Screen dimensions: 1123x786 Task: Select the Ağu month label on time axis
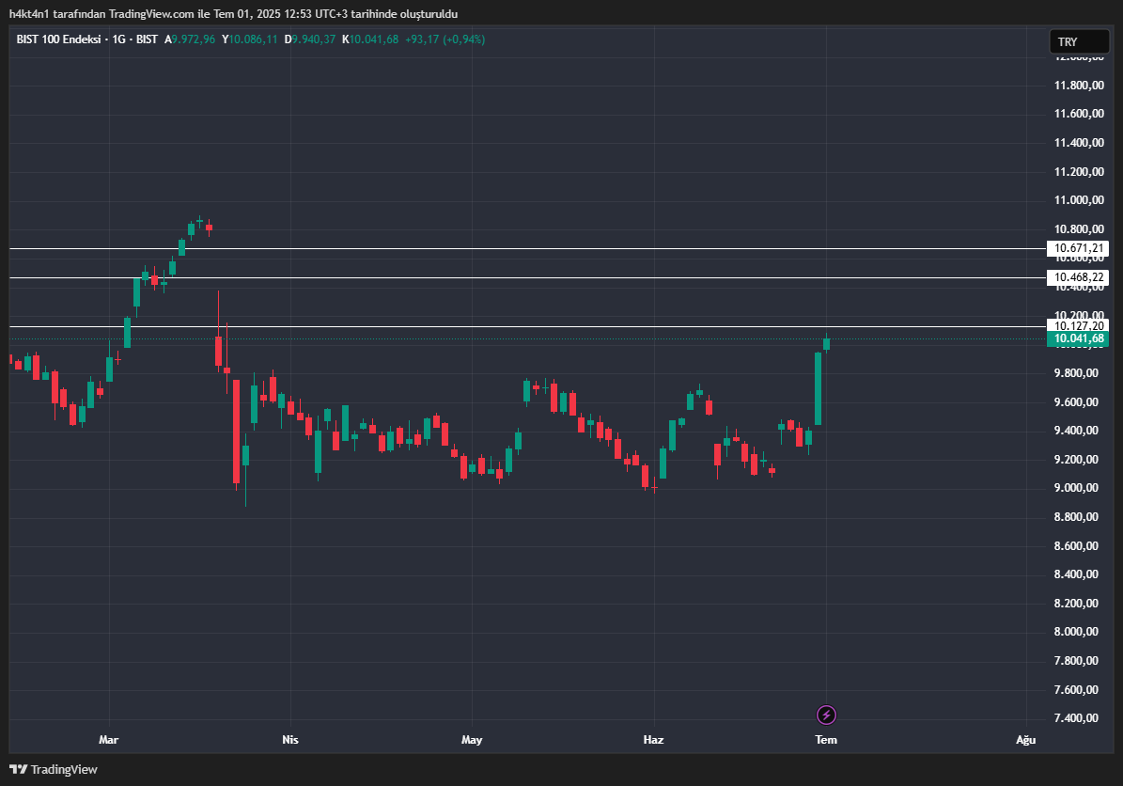click(x=1025, y=740)
